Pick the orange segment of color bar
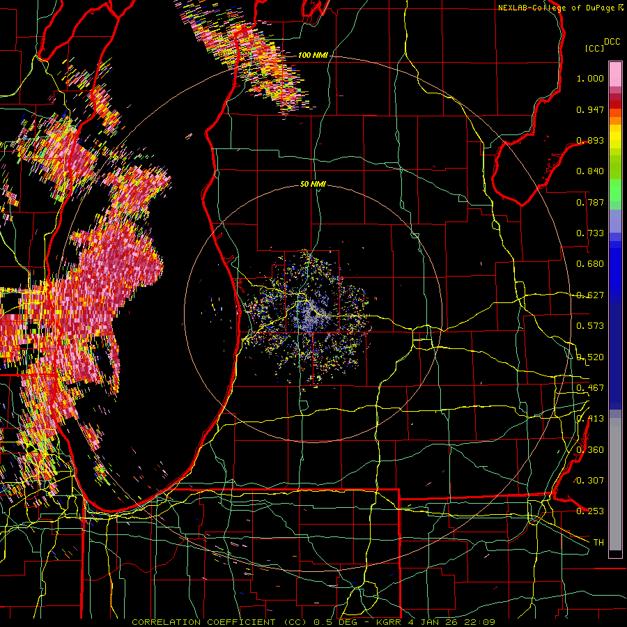627x627 pixels. (615, 121)
